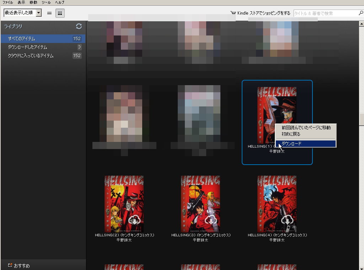Select ダウンロードしたアイテム in the sidebar
The height and width of the screenshot is (270, 364).
pos(43,47)
